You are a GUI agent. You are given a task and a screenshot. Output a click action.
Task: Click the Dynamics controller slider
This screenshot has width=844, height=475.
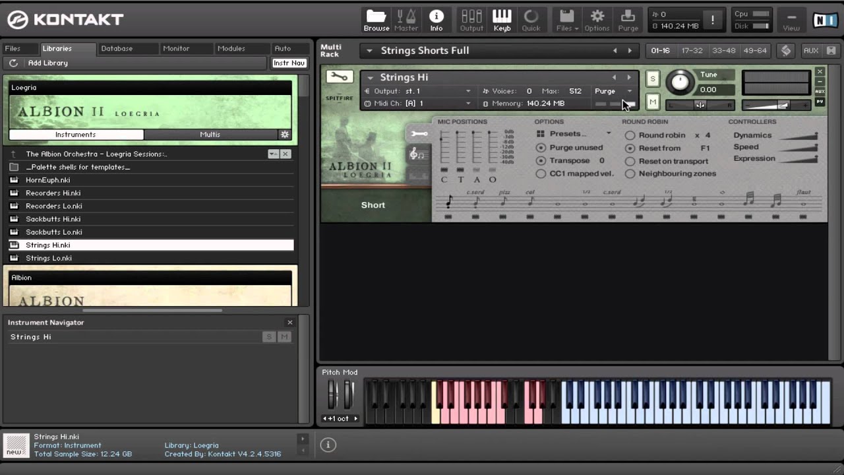pyautogui.click(x=800, y=136)
